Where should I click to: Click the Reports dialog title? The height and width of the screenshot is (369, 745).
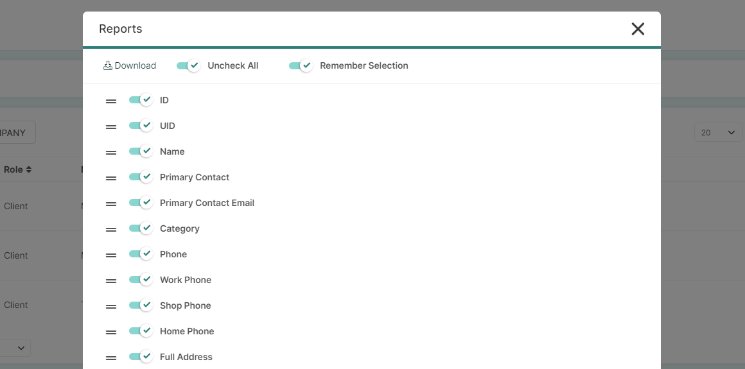pos(121,29)
